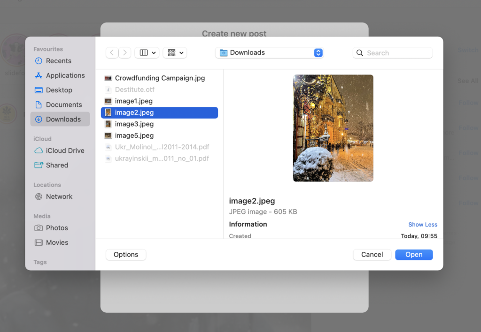Click the image2.jpeg file icon
481x332 pixels.
point(108,113)
